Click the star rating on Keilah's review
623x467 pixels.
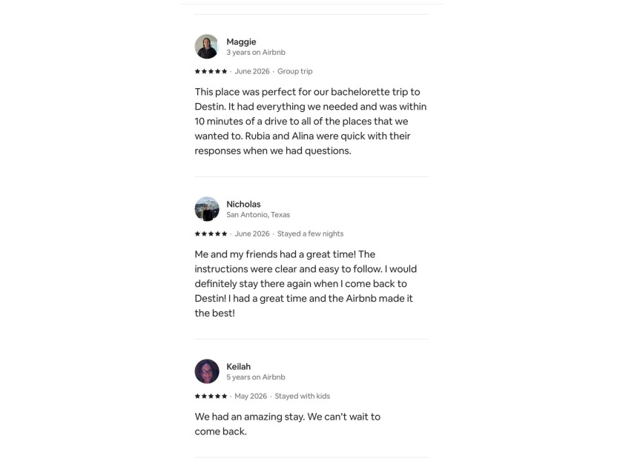(211, 397)
